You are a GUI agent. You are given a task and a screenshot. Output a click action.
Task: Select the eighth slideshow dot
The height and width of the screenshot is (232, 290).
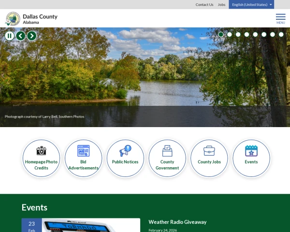pos(281,34)
